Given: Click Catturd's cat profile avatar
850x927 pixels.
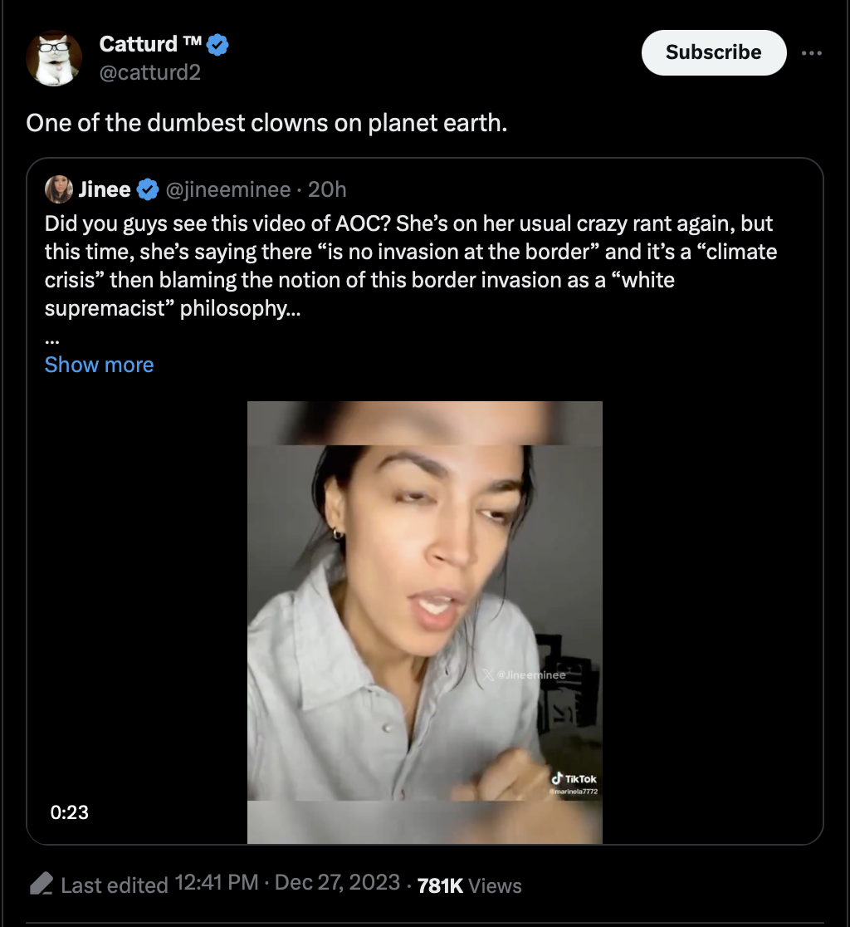Looking at the screenshot, I should (x=54, y=58).
